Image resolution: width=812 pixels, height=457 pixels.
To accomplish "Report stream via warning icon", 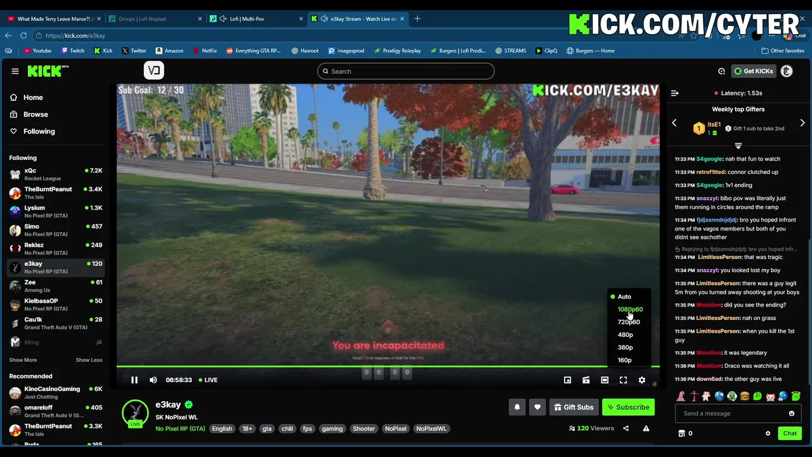I will click(646, 428).
